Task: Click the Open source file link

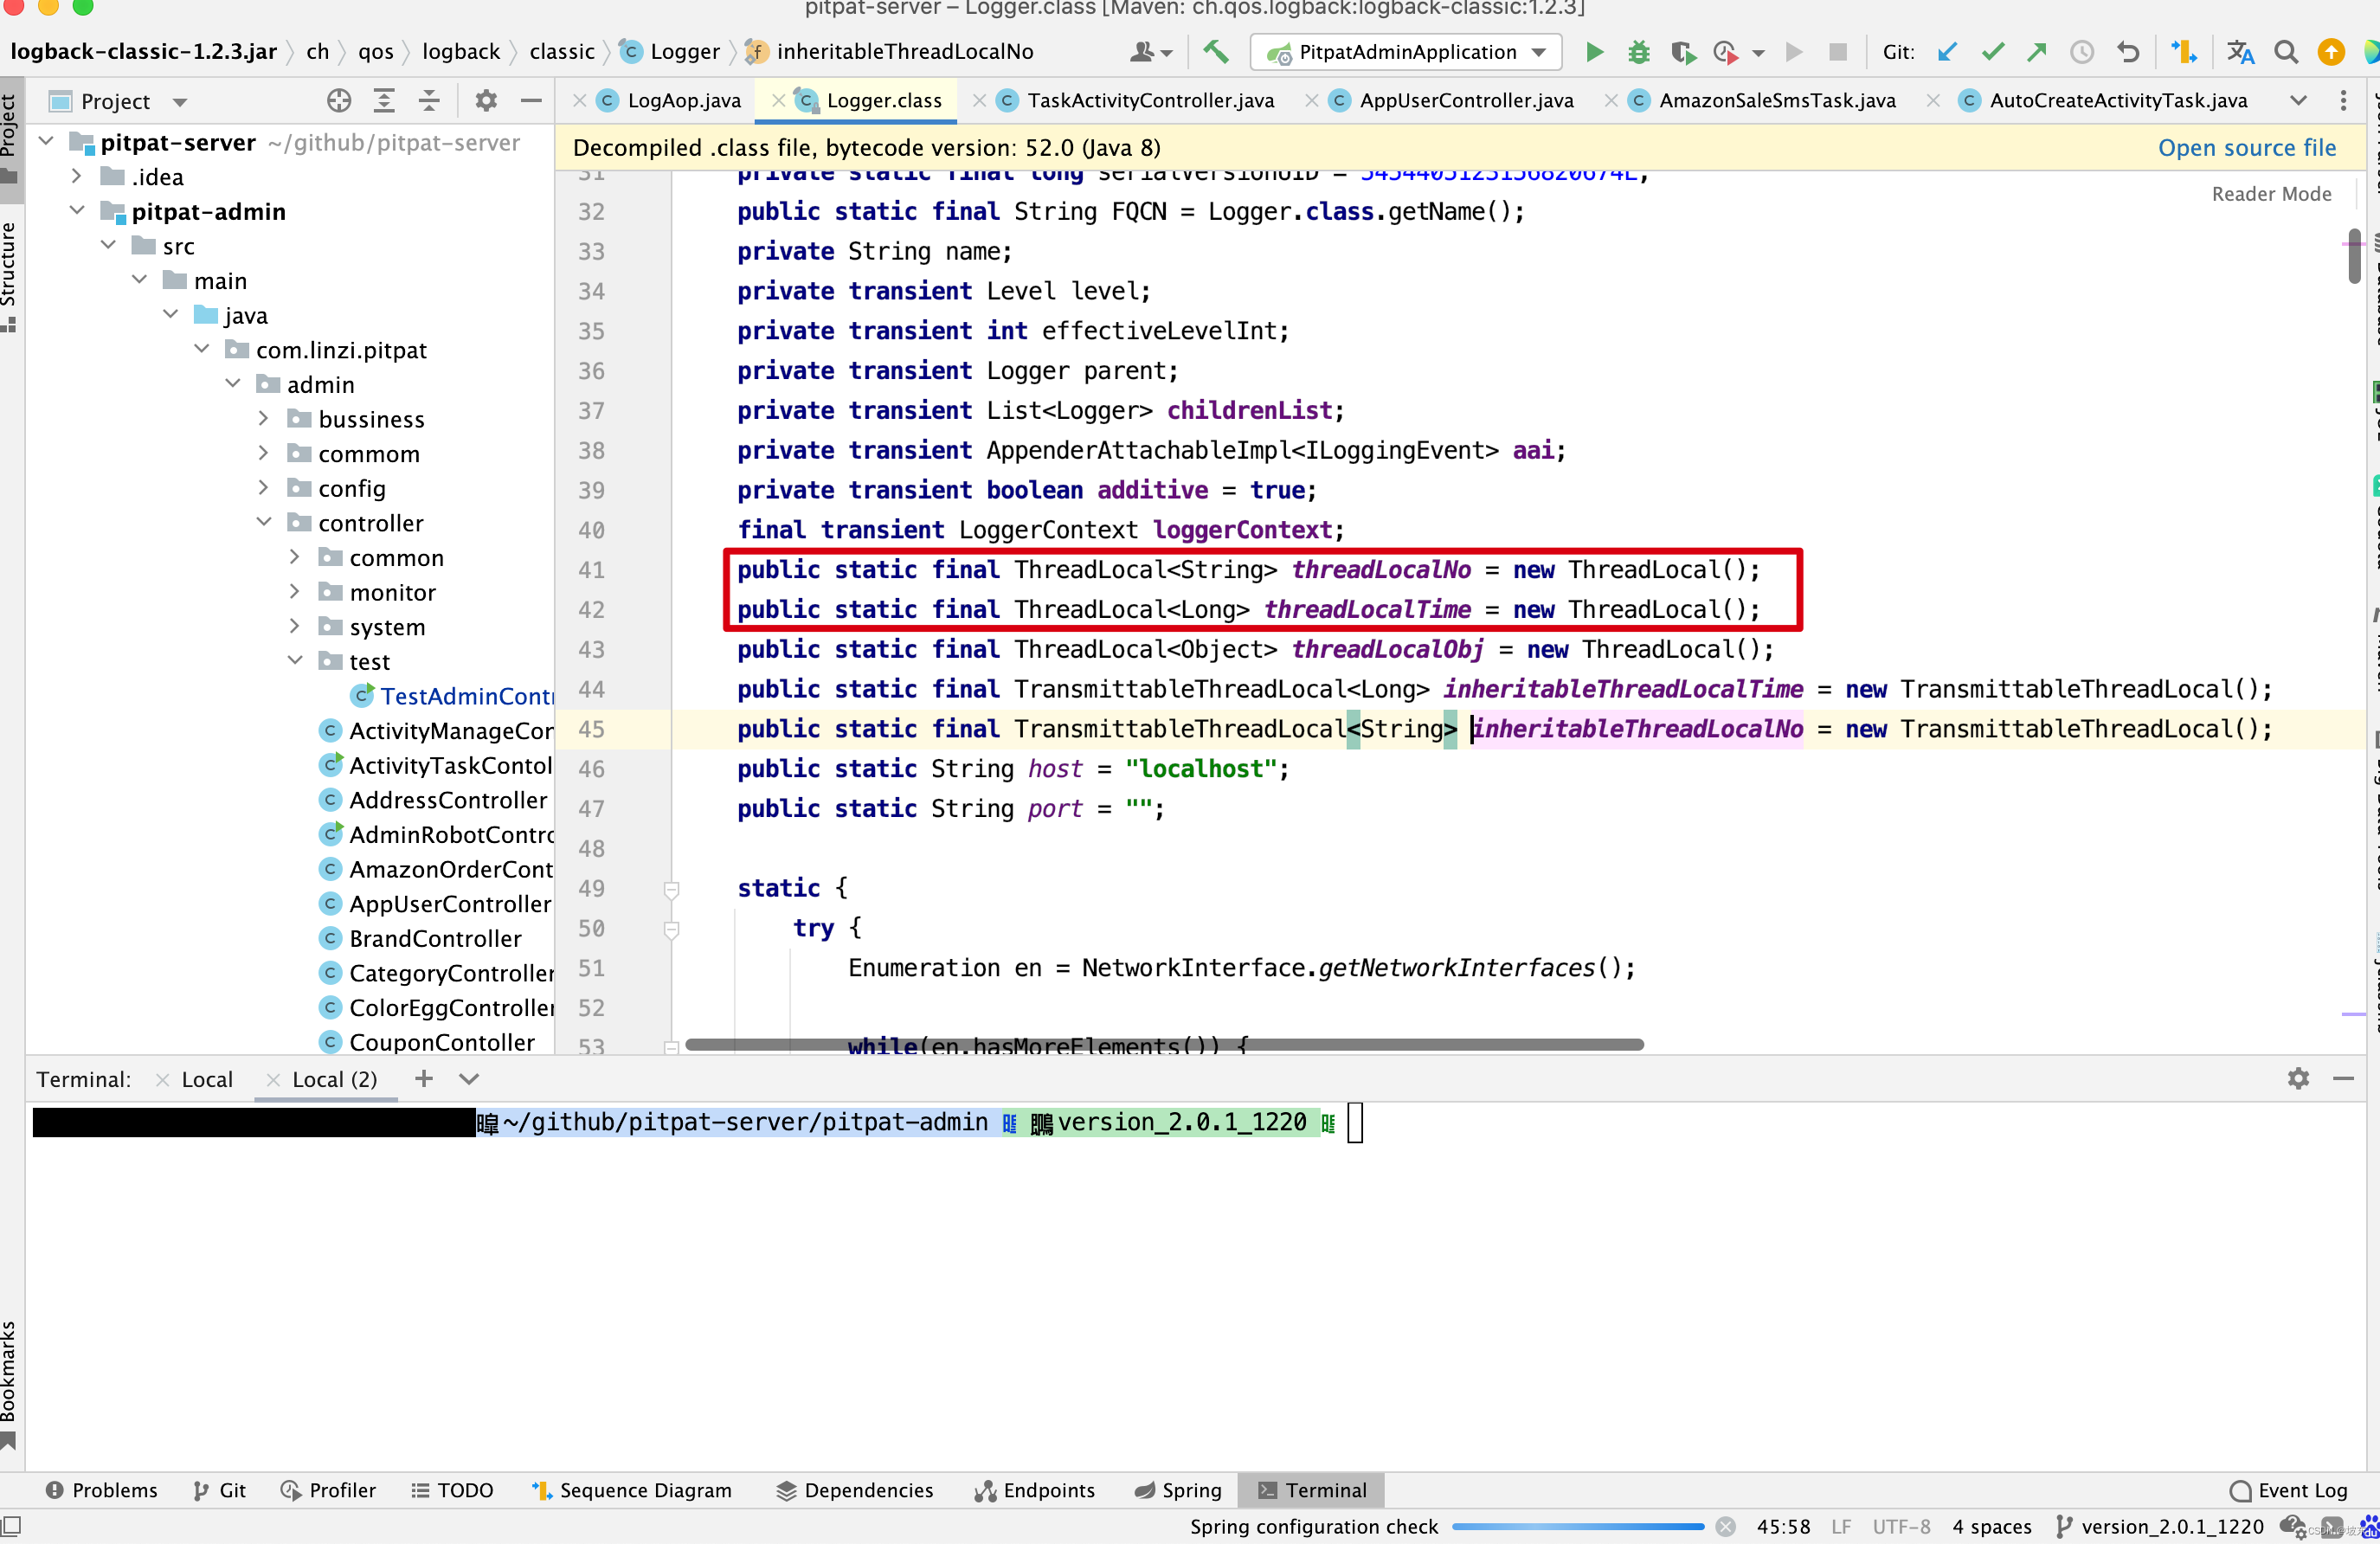Action: coord(2246,148)
